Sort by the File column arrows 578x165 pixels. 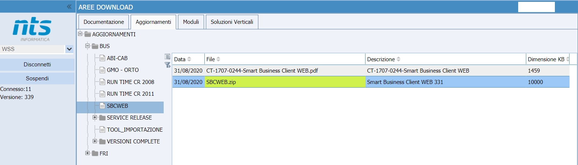[218, 59]
